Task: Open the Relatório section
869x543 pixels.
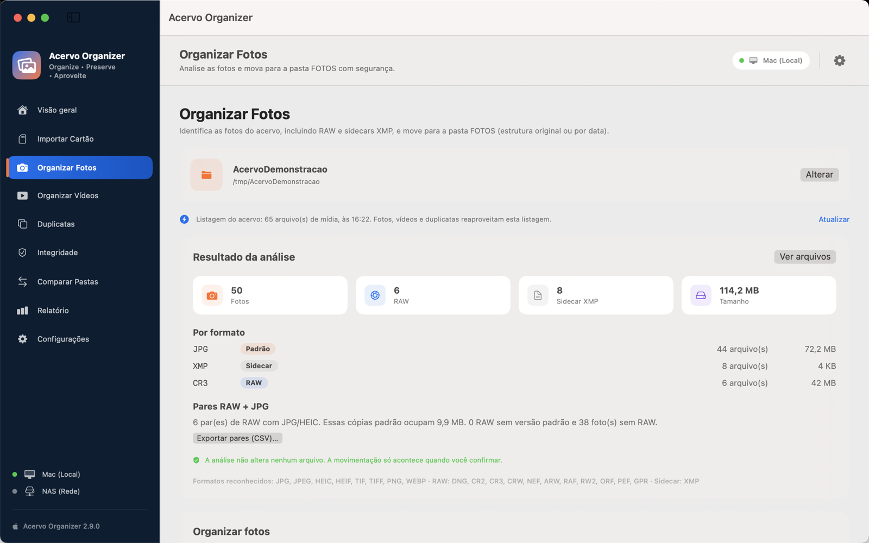Action: pyautogui.click(x=79, y=311)
